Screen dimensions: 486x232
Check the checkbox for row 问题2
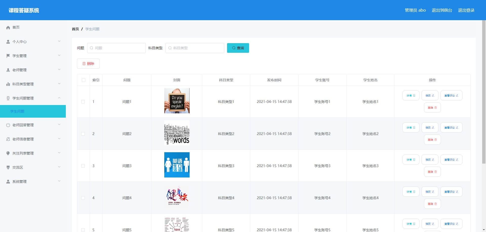click(x=83, y=134)
